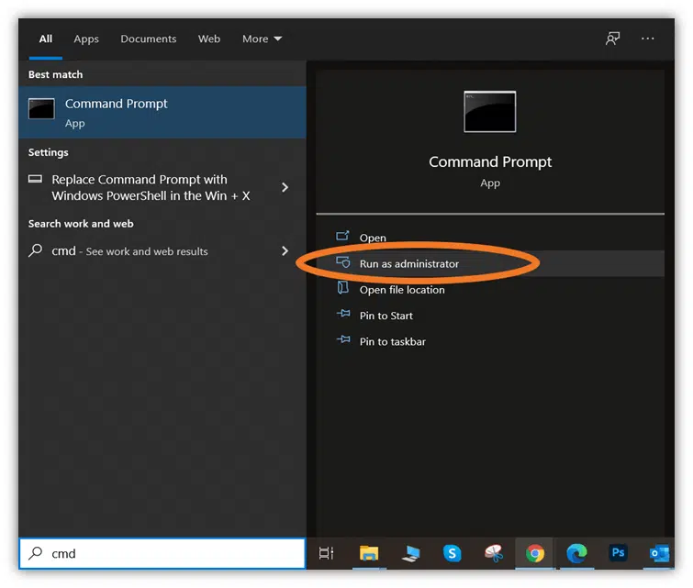Open Microsoft Edge from taskbar
The width and height of the screenshot is (693, 588).
pos(576,553)
